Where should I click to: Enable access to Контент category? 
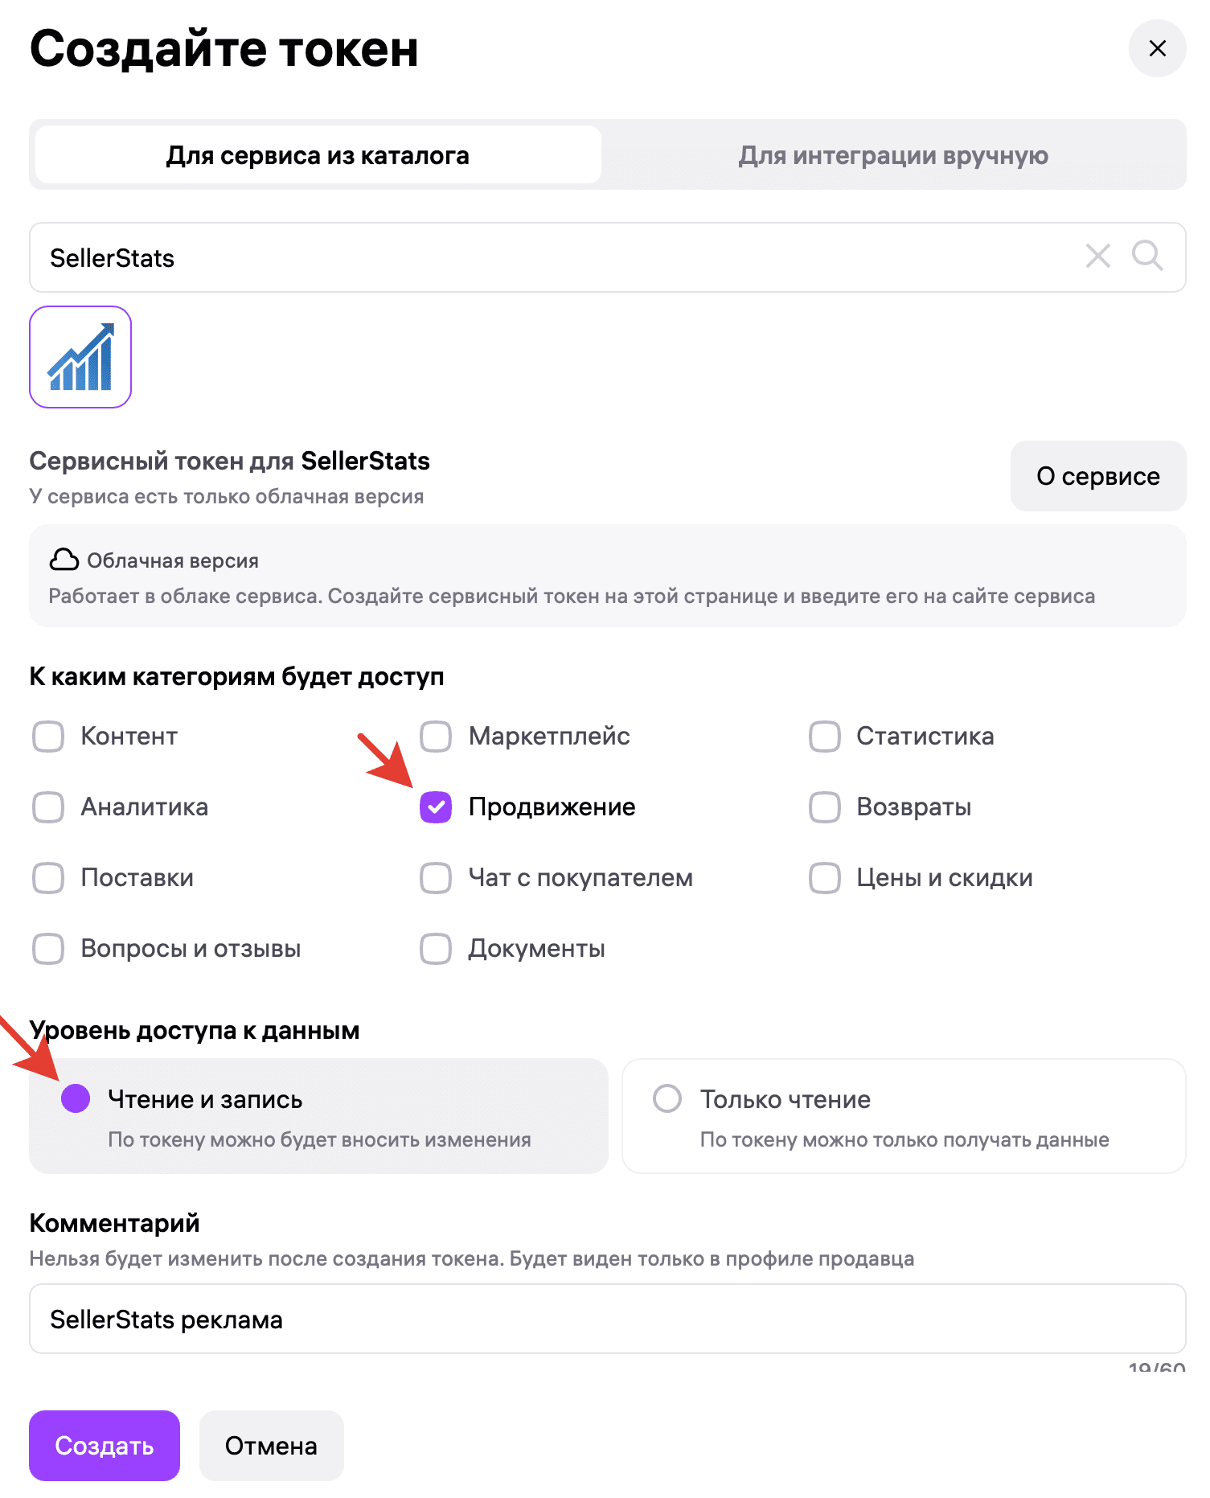[48, 736]
